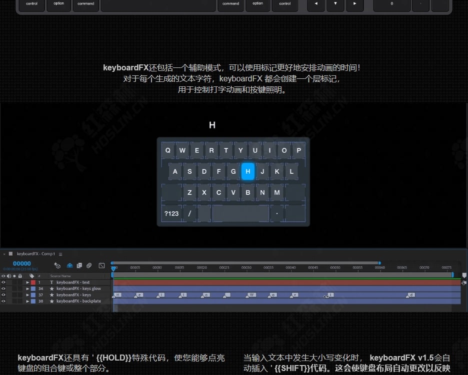Click the blue label swatch of layer 36
The height and width of the screenshot is (375, 468).
pos(33,289)
